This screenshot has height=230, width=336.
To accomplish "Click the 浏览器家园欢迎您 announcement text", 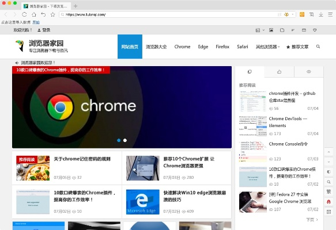I will [x=38, y=63].
